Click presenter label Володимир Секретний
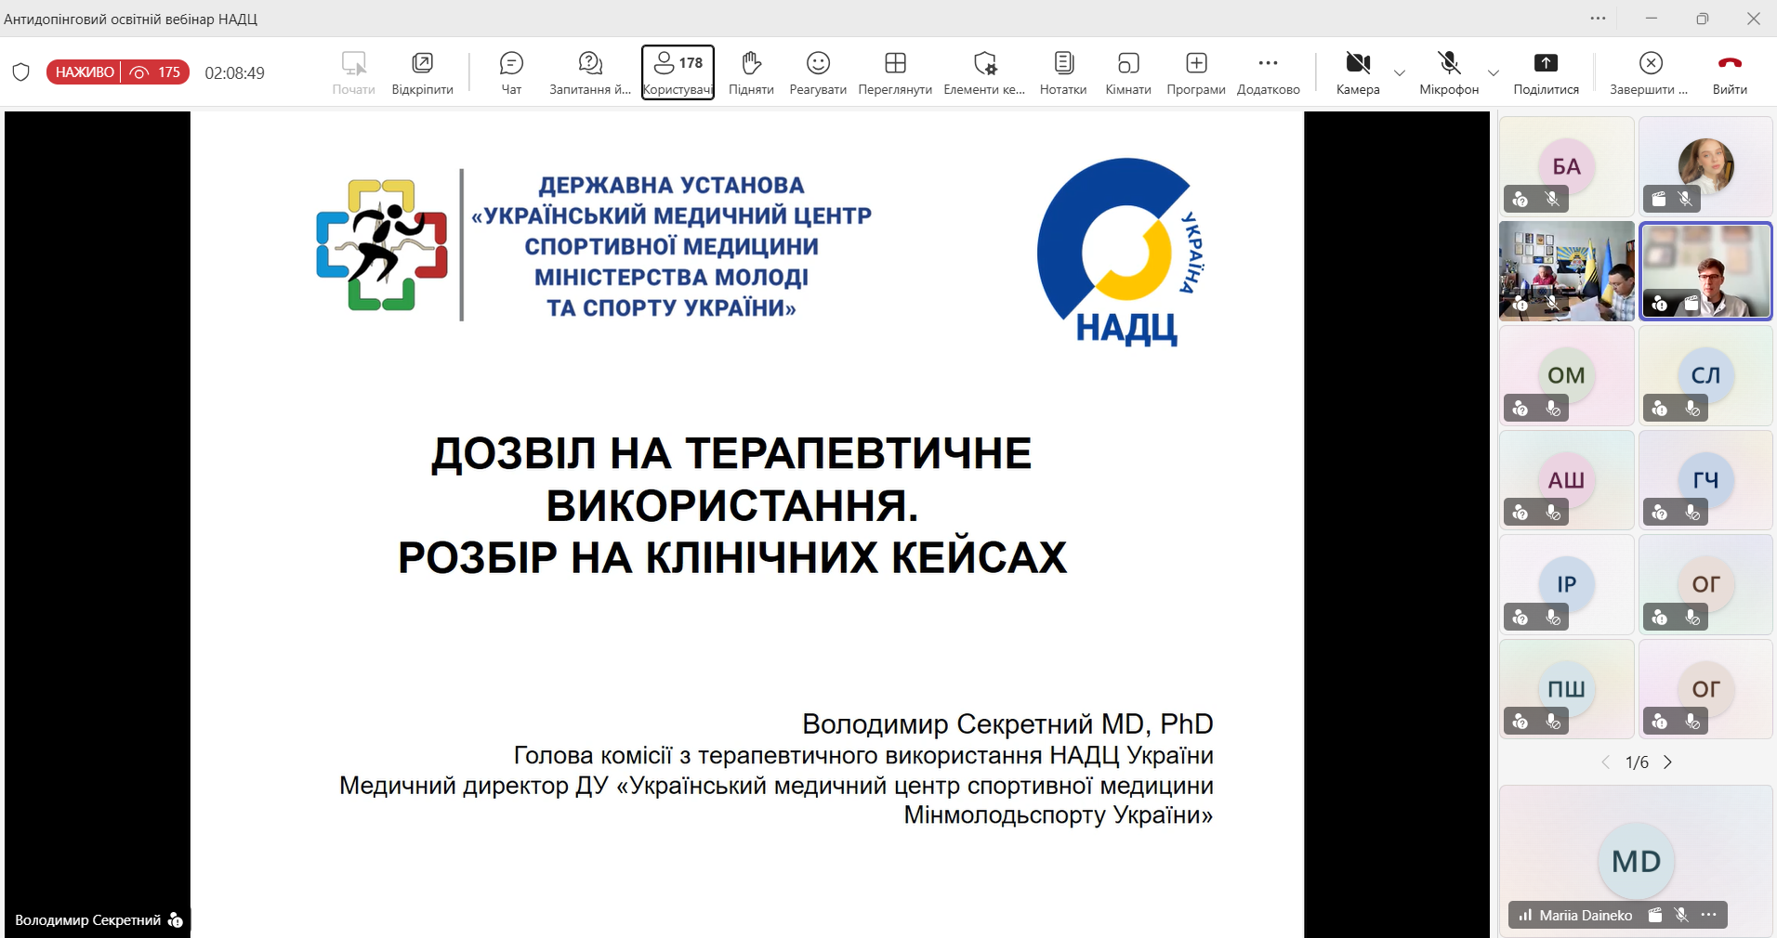This screenshot has height=938, width=1777. click(x=87, y=920)
